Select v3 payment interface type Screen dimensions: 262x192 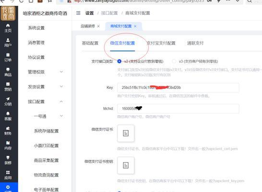point(174,61)
